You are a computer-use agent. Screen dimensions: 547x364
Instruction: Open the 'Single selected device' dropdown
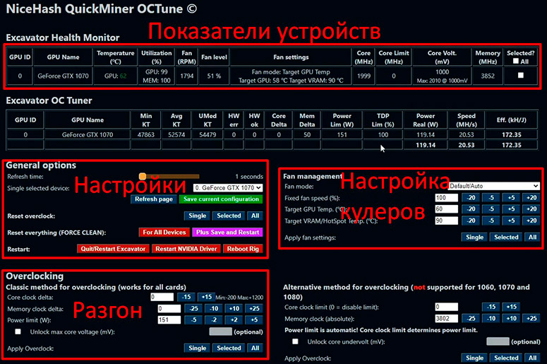point(227,188)
